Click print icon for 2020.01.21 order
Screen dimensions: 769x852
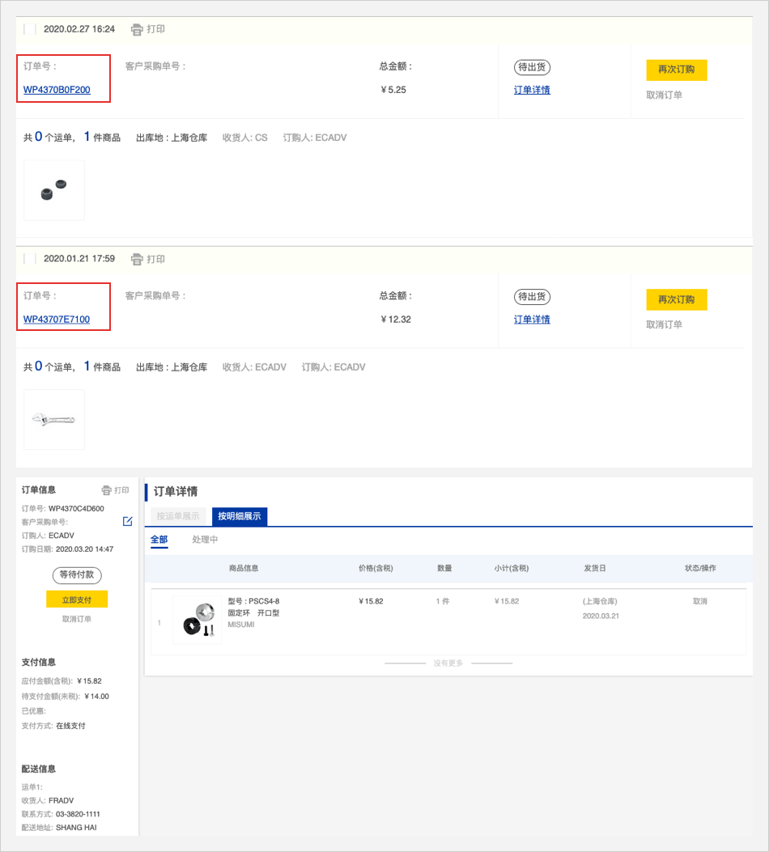(137, 259)
